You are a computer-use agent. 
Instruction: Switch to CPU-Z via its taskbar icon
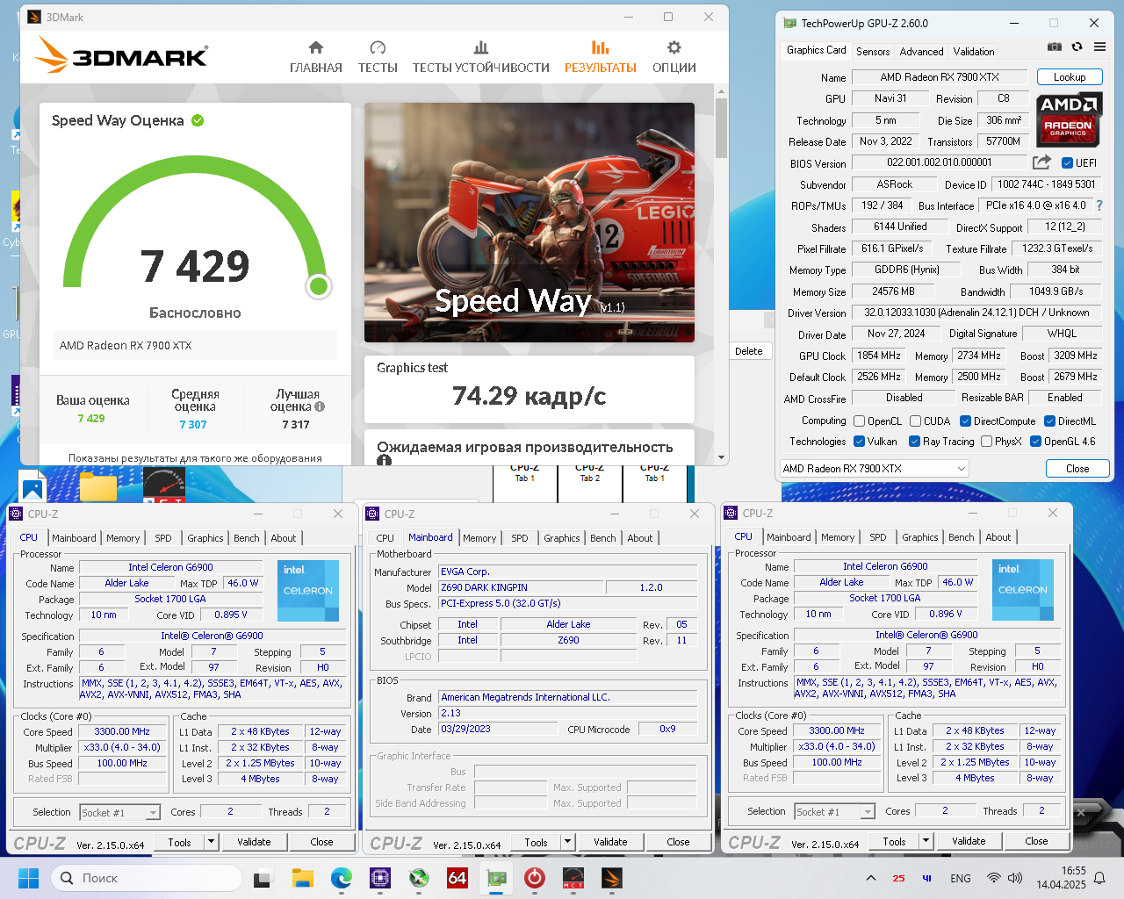[x=380, y=878]
